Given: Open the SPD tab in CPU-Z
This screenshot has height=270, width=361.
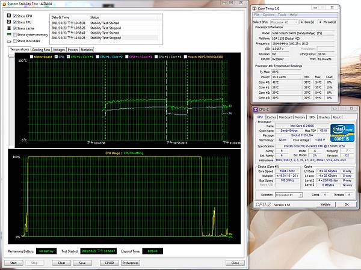Looking at the screenshot, I should 312,117.
